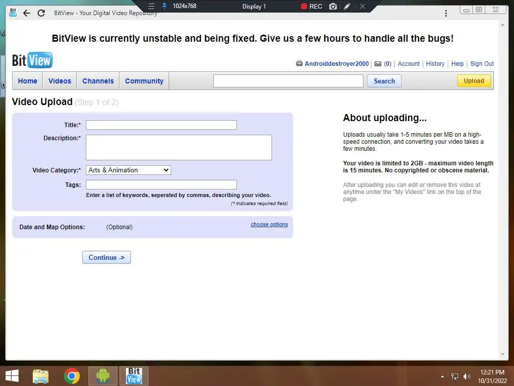
Task: Click the scrollbar up arrow
Action: coord(502,25)
